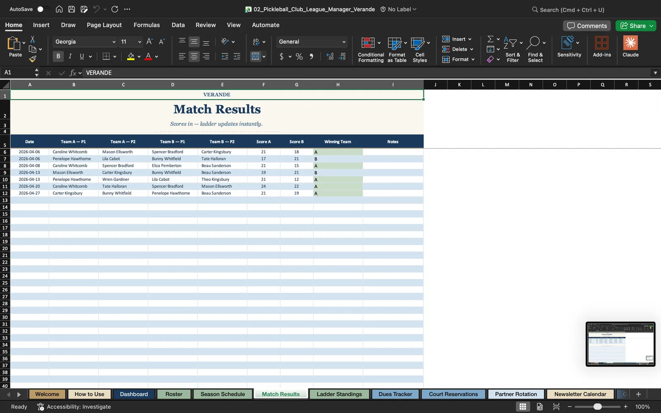Align text right icon
The height and width of the screenshot is (413, 661).
(x=206, y=57)
